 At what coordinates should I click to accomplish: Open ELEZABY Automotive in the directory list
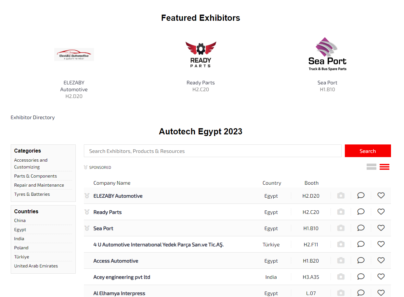click(x=118, y=196)
